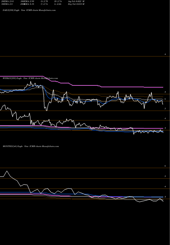Click the Avg Vol: 0.022 M text
The height and width of the screenshot is (245, 170).
click(76, 1)
